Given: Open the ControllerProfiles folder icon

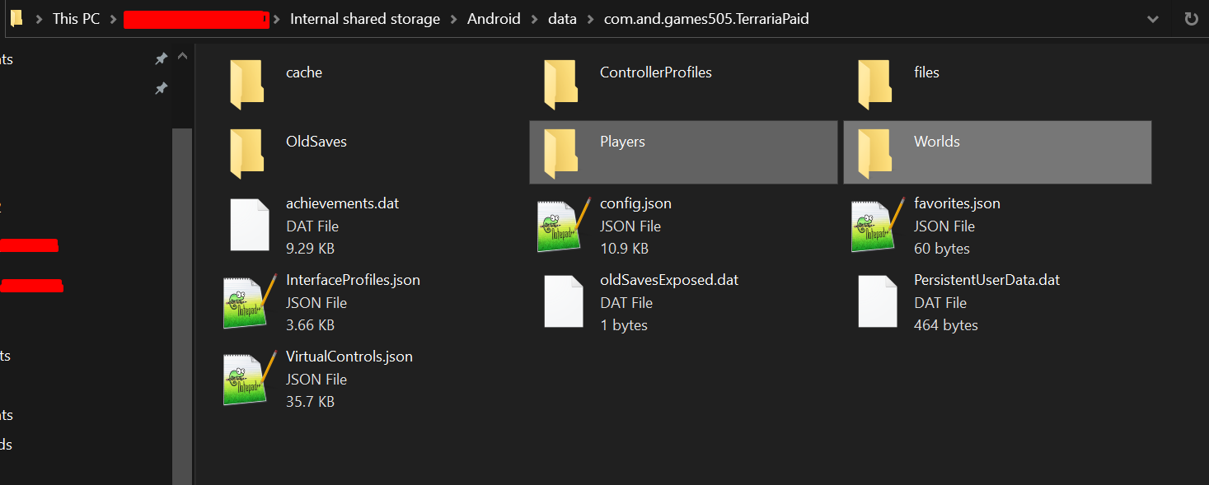Looking at the screenshot, I should coord(560,84).
